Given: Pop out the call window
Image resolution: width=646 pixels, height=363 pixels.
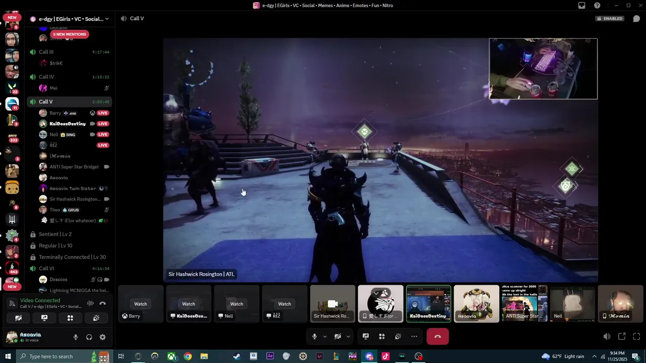Looking at the screenshot, I should [x=622, y=336].
